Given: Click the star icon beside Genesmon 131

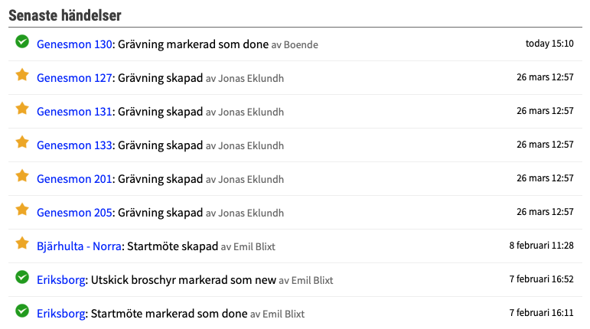Looking at the screenshot, I should pyautogui.click(x=22, y=109).
